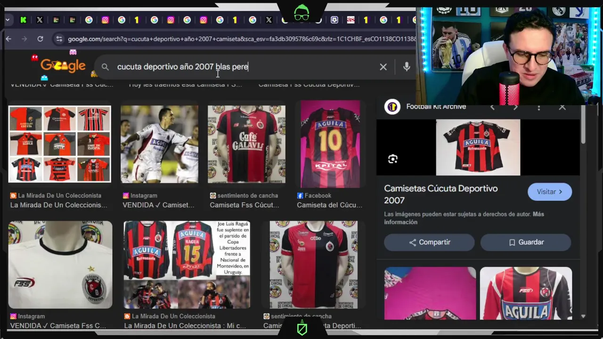The height and width of the screenshot is (339, 603).
Task: Share the image via Compartir button
Action: [429, 242]
